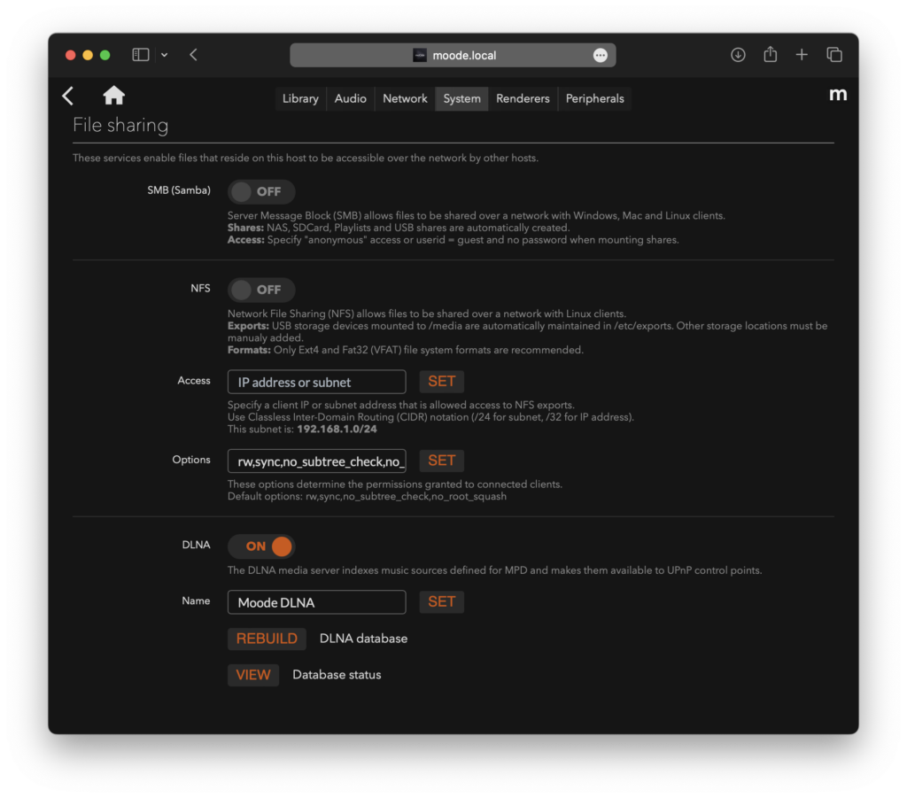
Task: Open the moOde "m" menu logo
Action: [x=837, y=95]
